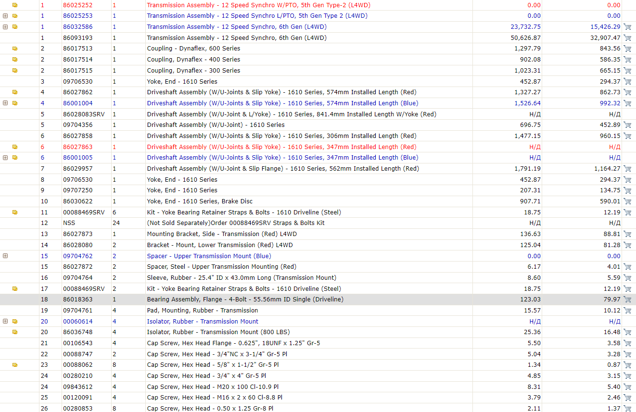Screen dimensions: 636x412
Task: Click note icon on item 17 kit row
Action: [x=15, y=289]
